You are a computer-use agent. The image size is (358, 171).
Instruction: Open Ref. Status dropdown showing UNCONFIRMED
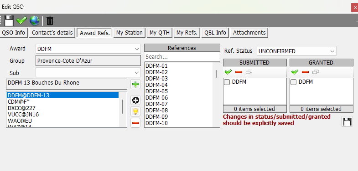pos(296,51)
